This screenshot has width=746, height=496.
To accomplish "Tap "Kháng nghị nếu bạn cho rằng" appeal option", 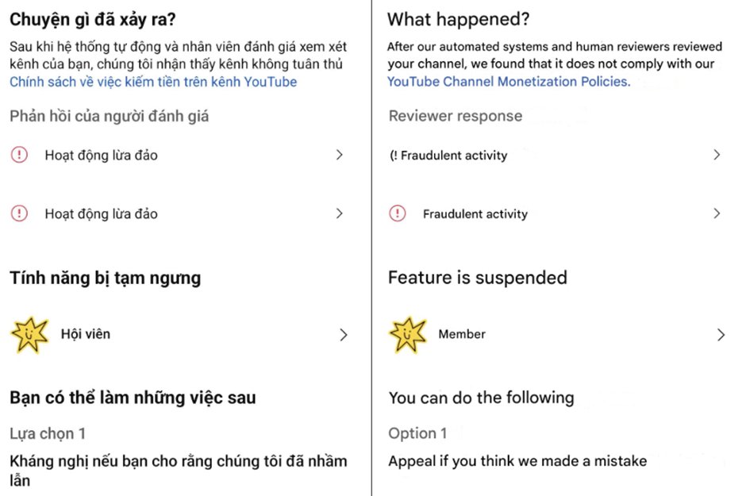I will pos(178,470).
